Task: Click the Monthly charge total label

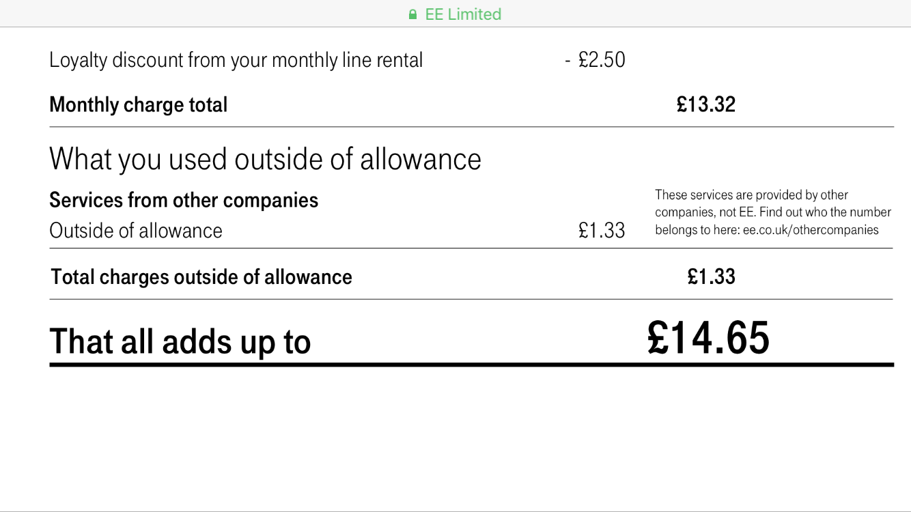Action: 138,105
